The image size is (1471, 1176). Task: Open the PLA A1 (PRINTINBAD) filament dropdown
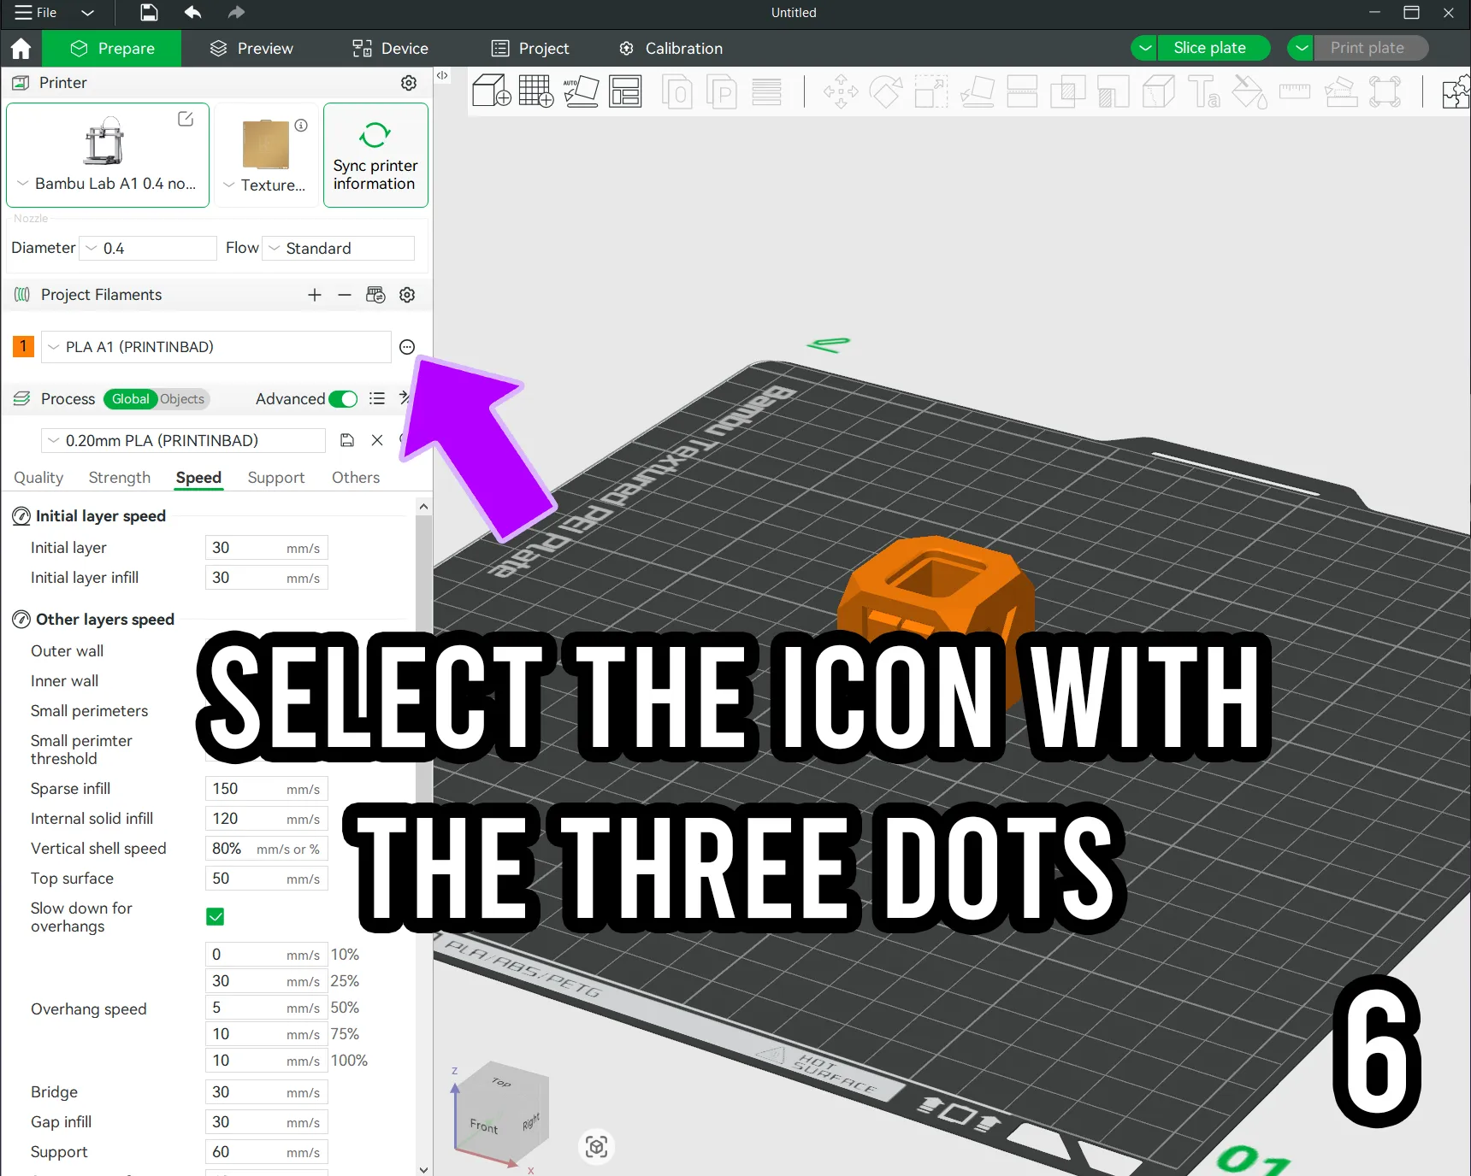(216, 347)
